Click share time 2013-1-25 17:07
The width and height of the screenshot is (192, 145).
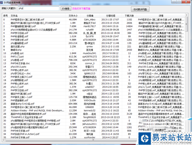click(110, 20)
